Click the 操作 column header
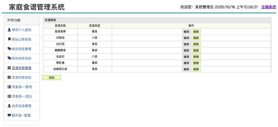278x127 pixels. 191,26
